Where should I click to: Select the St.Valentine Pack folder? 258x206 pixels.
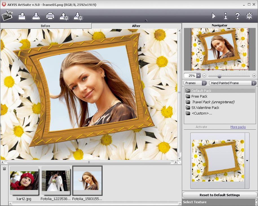(205, 108)
